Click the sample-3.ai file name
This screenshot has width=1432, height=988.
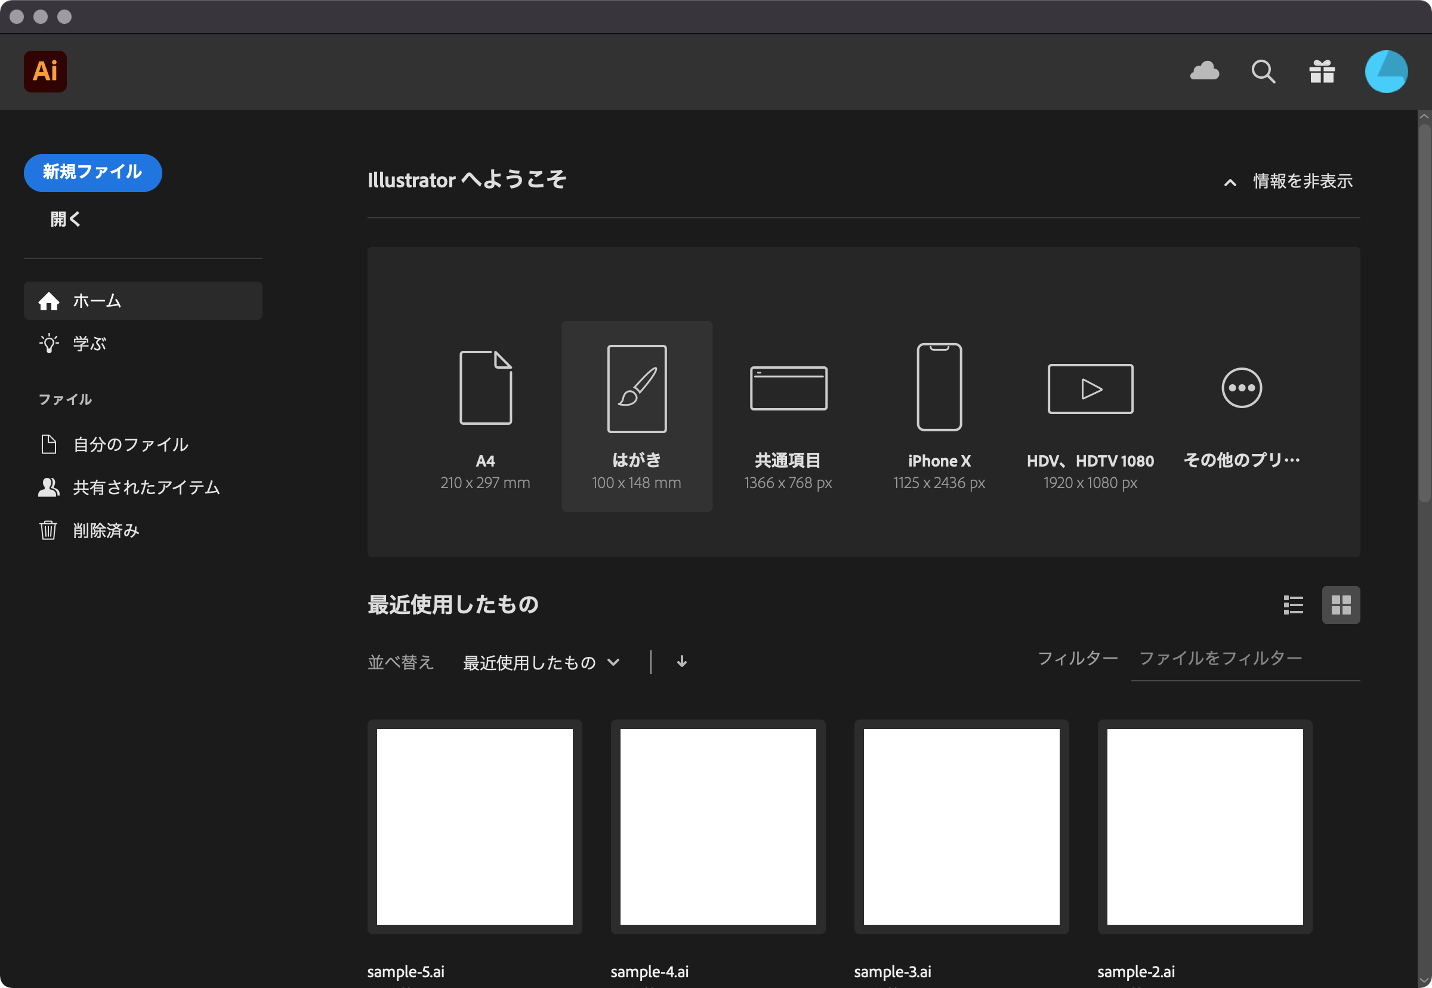tap(892, 971)
